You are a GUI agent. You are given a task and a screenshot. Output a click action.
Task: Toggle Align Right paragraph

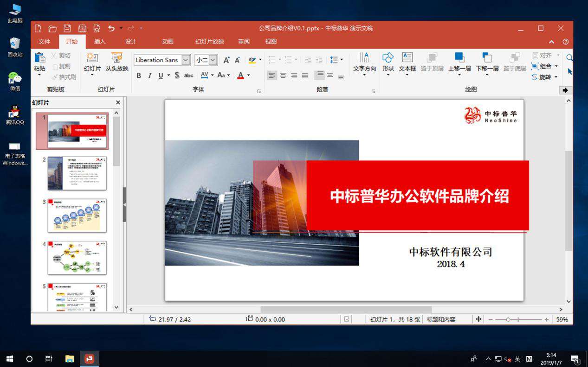click(x=294, y=75)
